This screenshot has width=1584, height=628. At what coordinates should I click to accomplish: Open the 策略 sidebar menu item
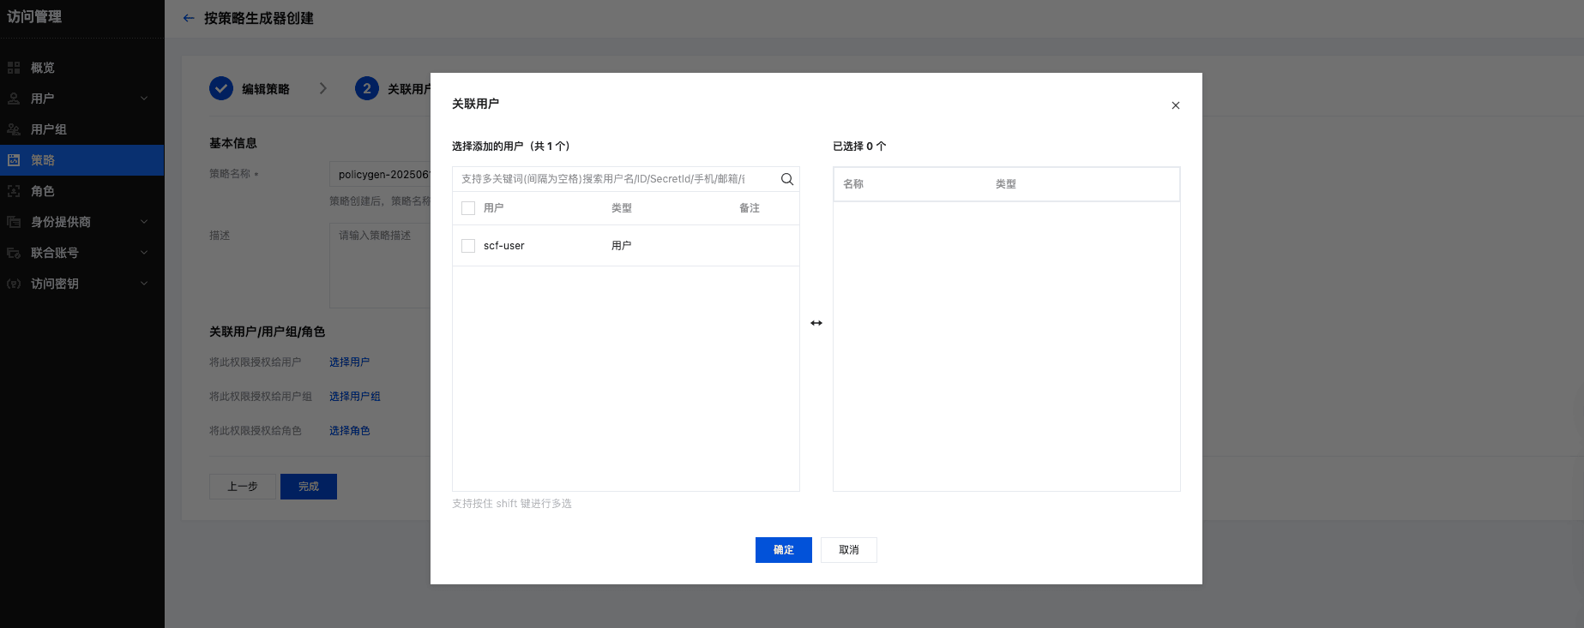(43, 160)
